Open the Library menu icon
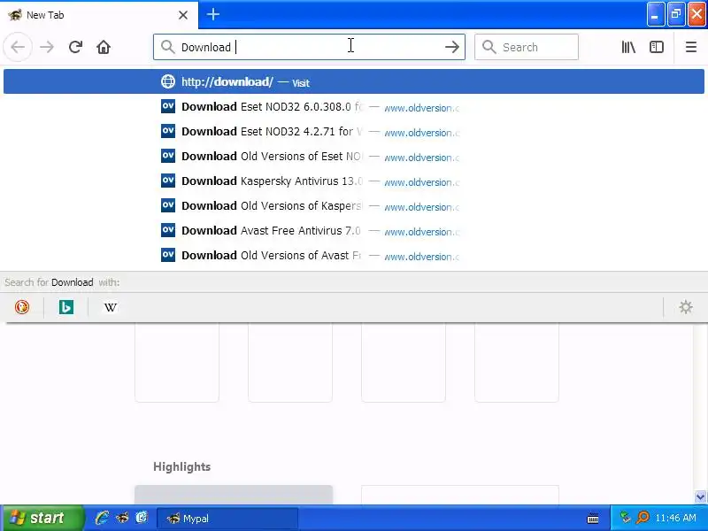 (628, 47)
